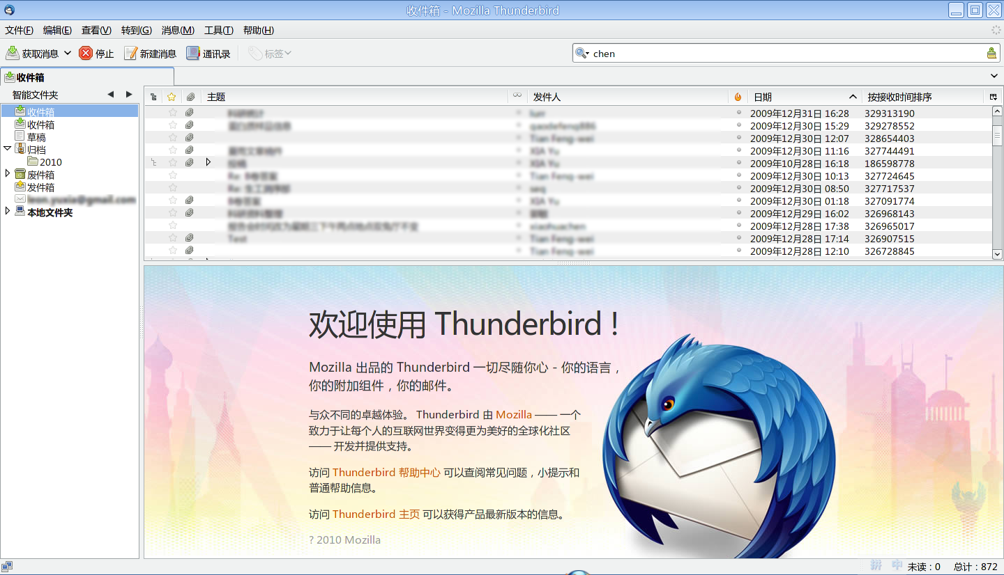This screenshot has width=1004, height=575.
Task: Select the highlighted 收件箱 smart folder
Action: pos(70,111)
